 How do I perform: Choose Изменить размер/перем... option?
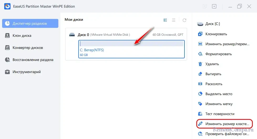tap(227, 44)
